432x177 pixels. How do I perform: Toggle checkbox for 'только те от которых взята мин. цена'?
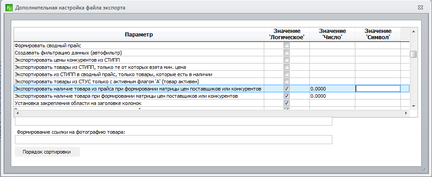(x=286, y=67)
